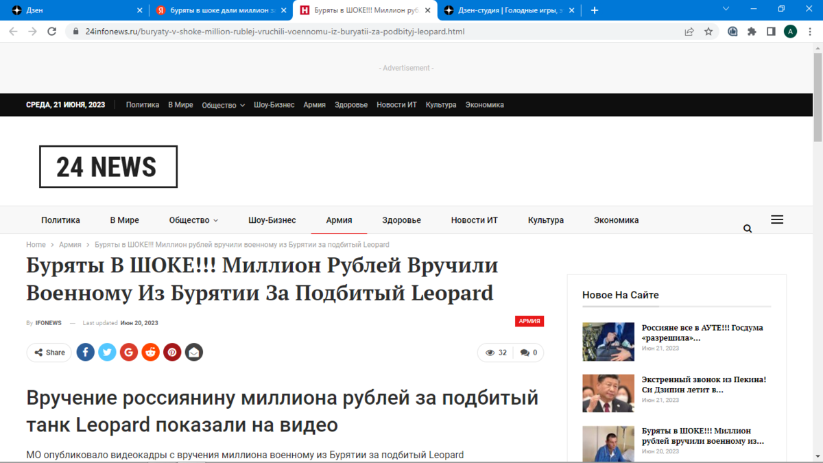Open Экономика in main navigation

[x=617, y=220]
